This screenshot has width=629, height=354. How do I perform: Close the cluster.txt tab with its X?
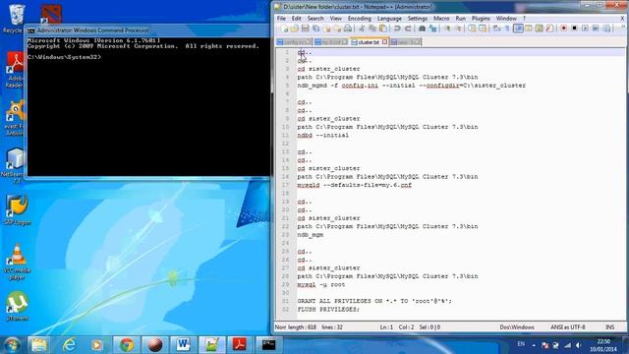click(x=384, y=42)
